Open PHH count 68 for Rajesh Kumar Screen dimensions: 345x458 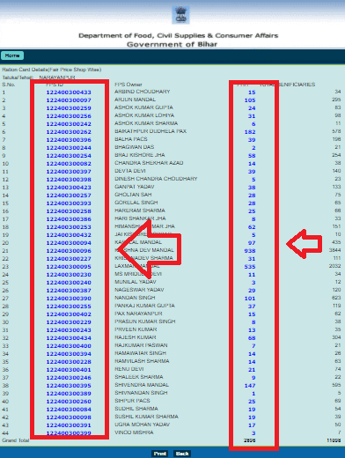coord(252,338)
